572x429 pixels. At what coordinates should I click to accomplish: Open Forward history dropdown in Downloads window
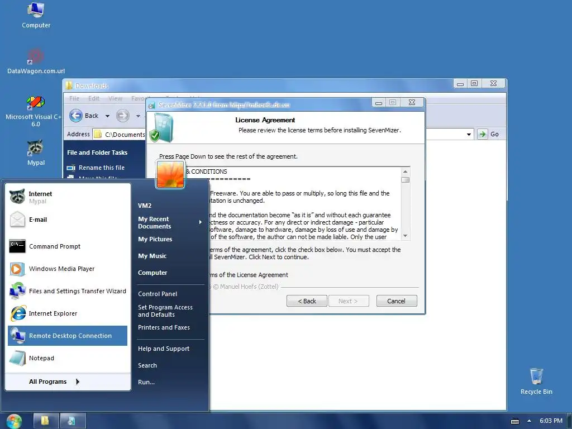point(139,116)
